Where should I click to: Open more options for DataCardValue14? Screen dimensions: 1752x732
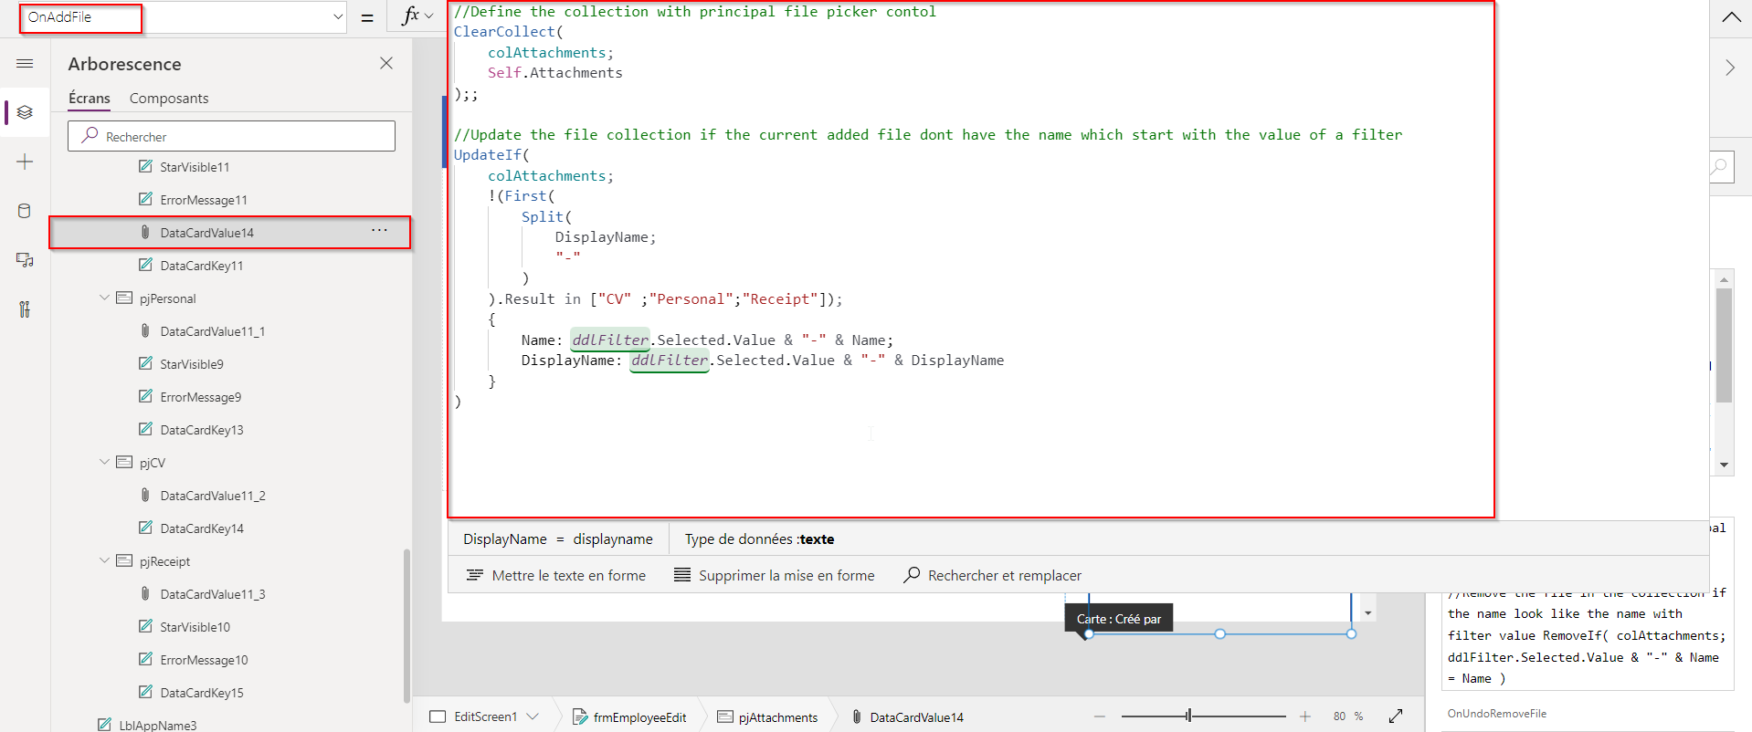[x=379, y=231]
